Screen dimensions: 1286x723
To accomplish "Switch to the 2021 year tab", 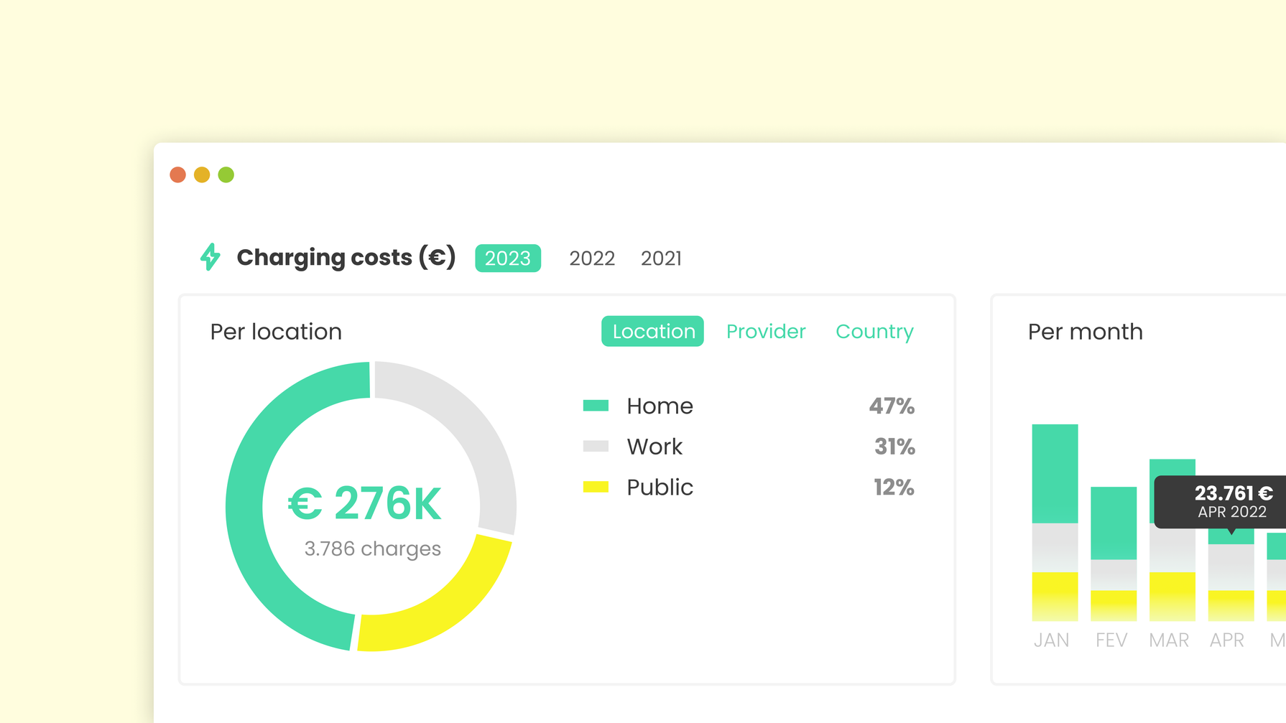I will point(661,258).
